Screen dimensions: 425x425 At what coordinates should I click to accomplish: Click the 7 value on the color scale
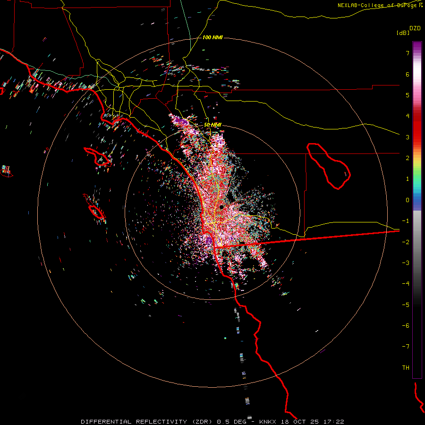408,53
